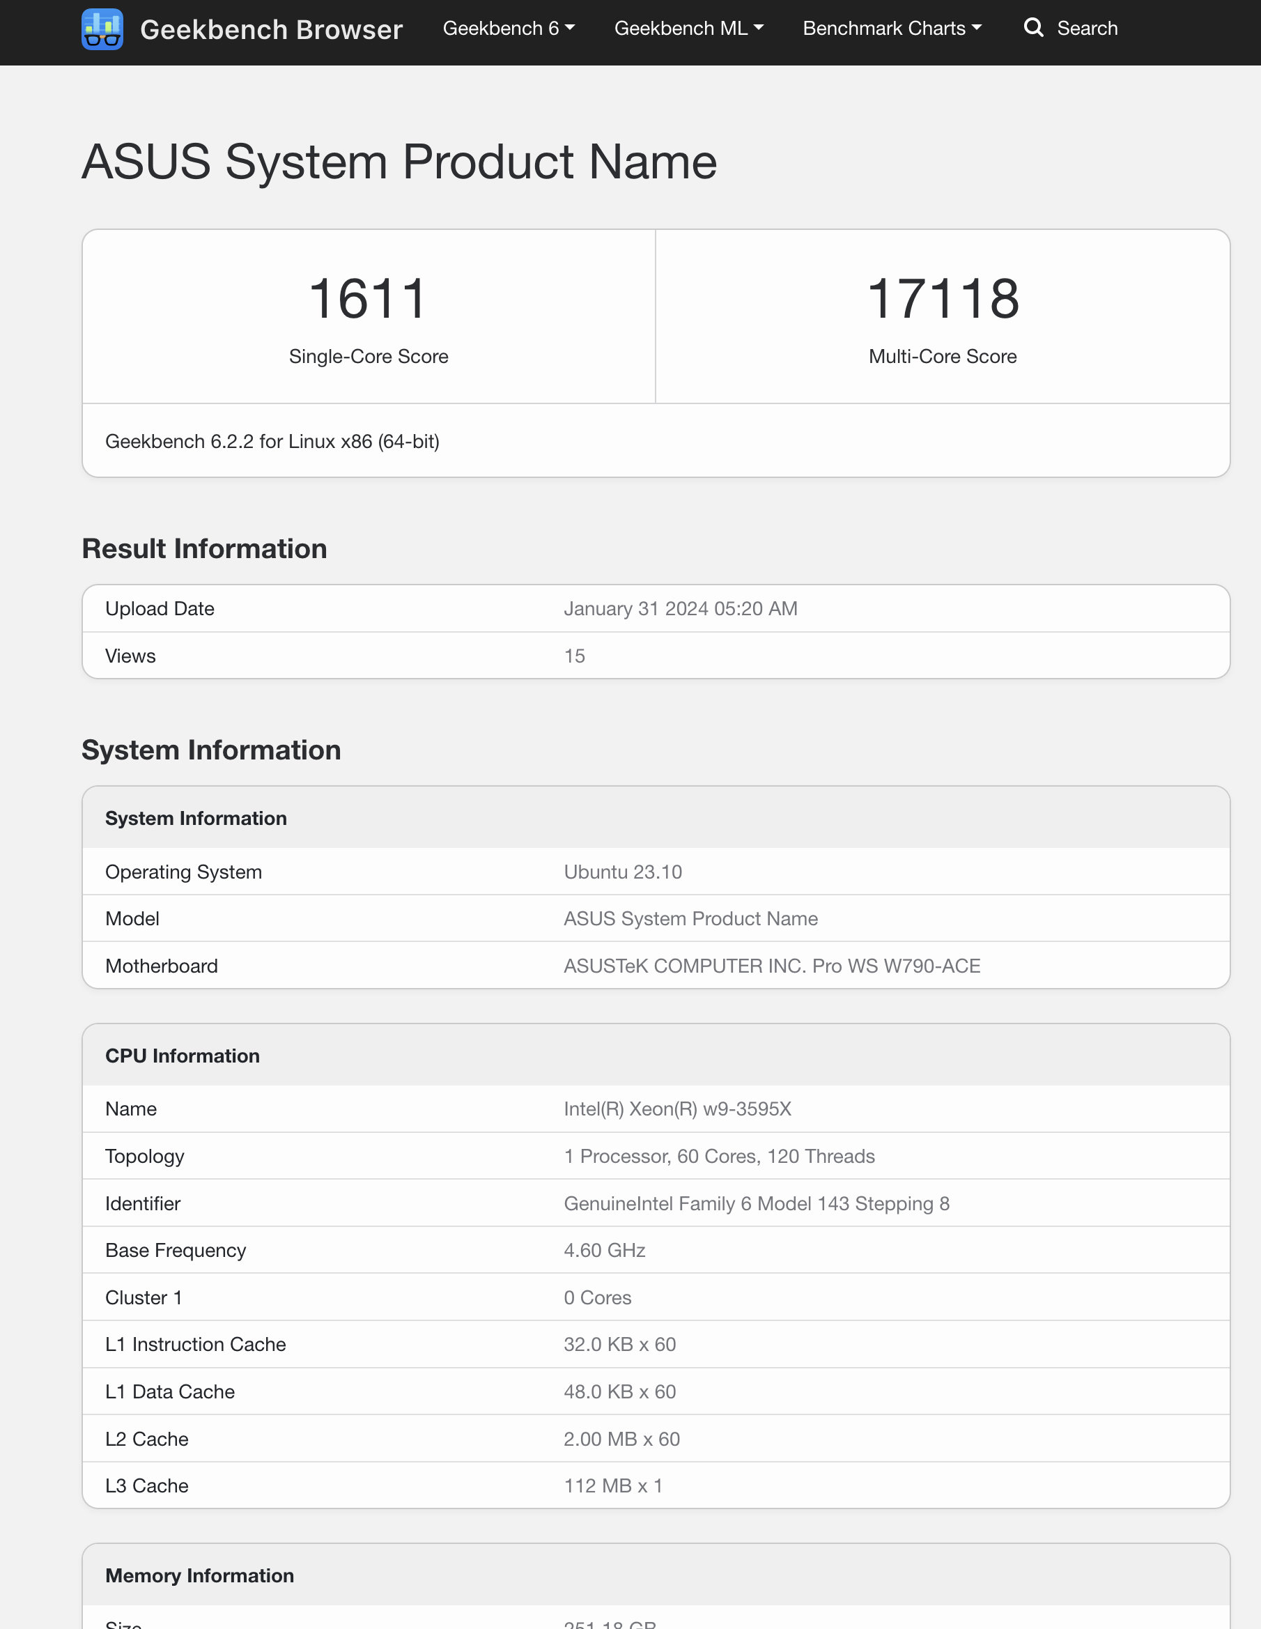
Task: Click the Memory Information table header
Action: tap(656, 1575)
